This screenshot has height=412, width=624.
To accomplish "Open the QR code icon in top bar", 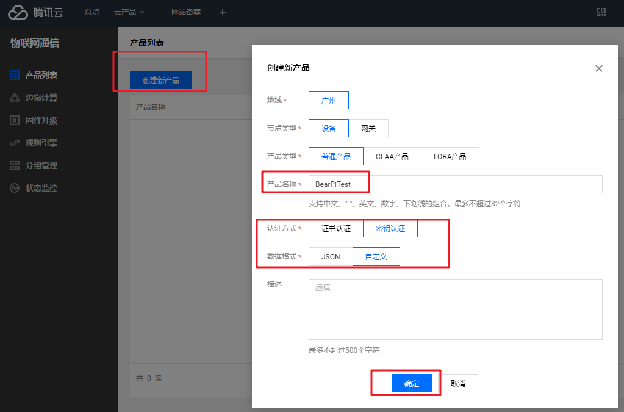I will pyautogui.click(x=601, y=12).
